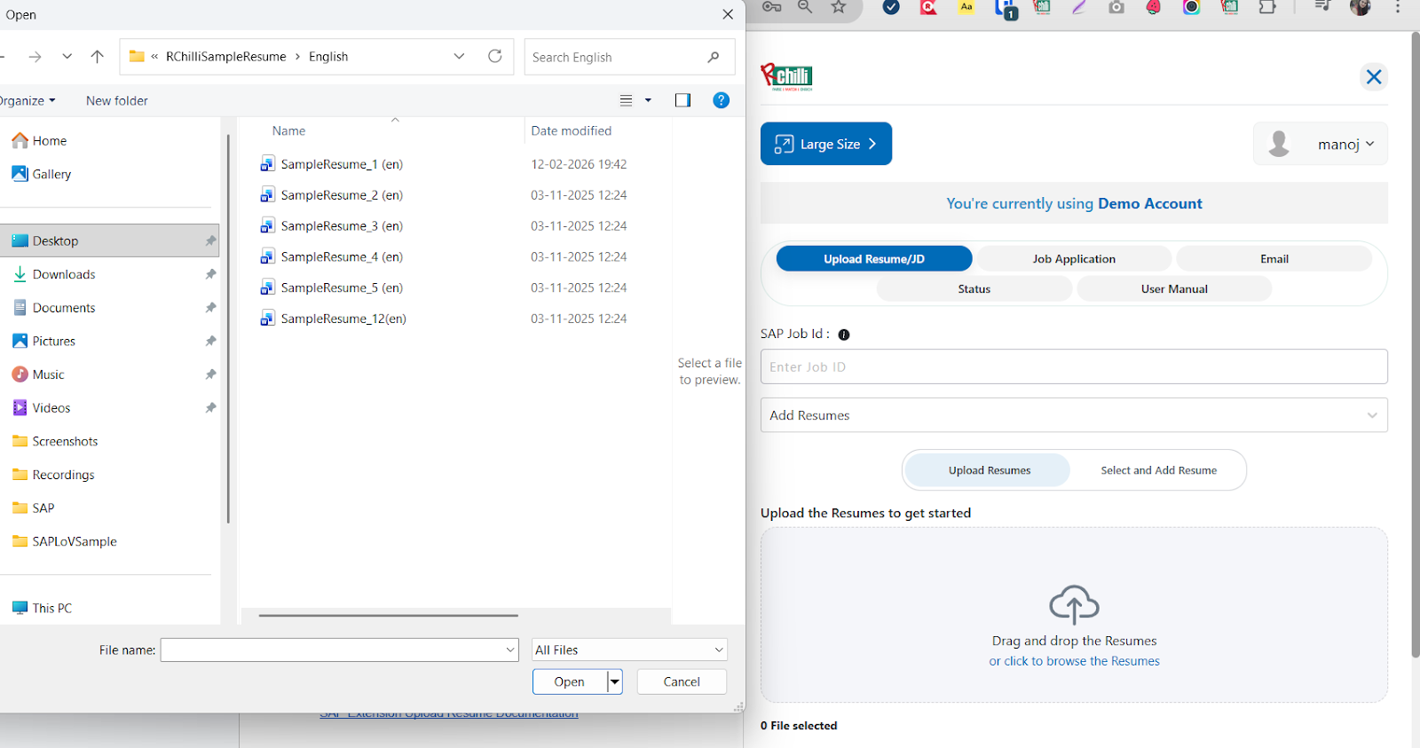Open the User Manual tab

1174,289
